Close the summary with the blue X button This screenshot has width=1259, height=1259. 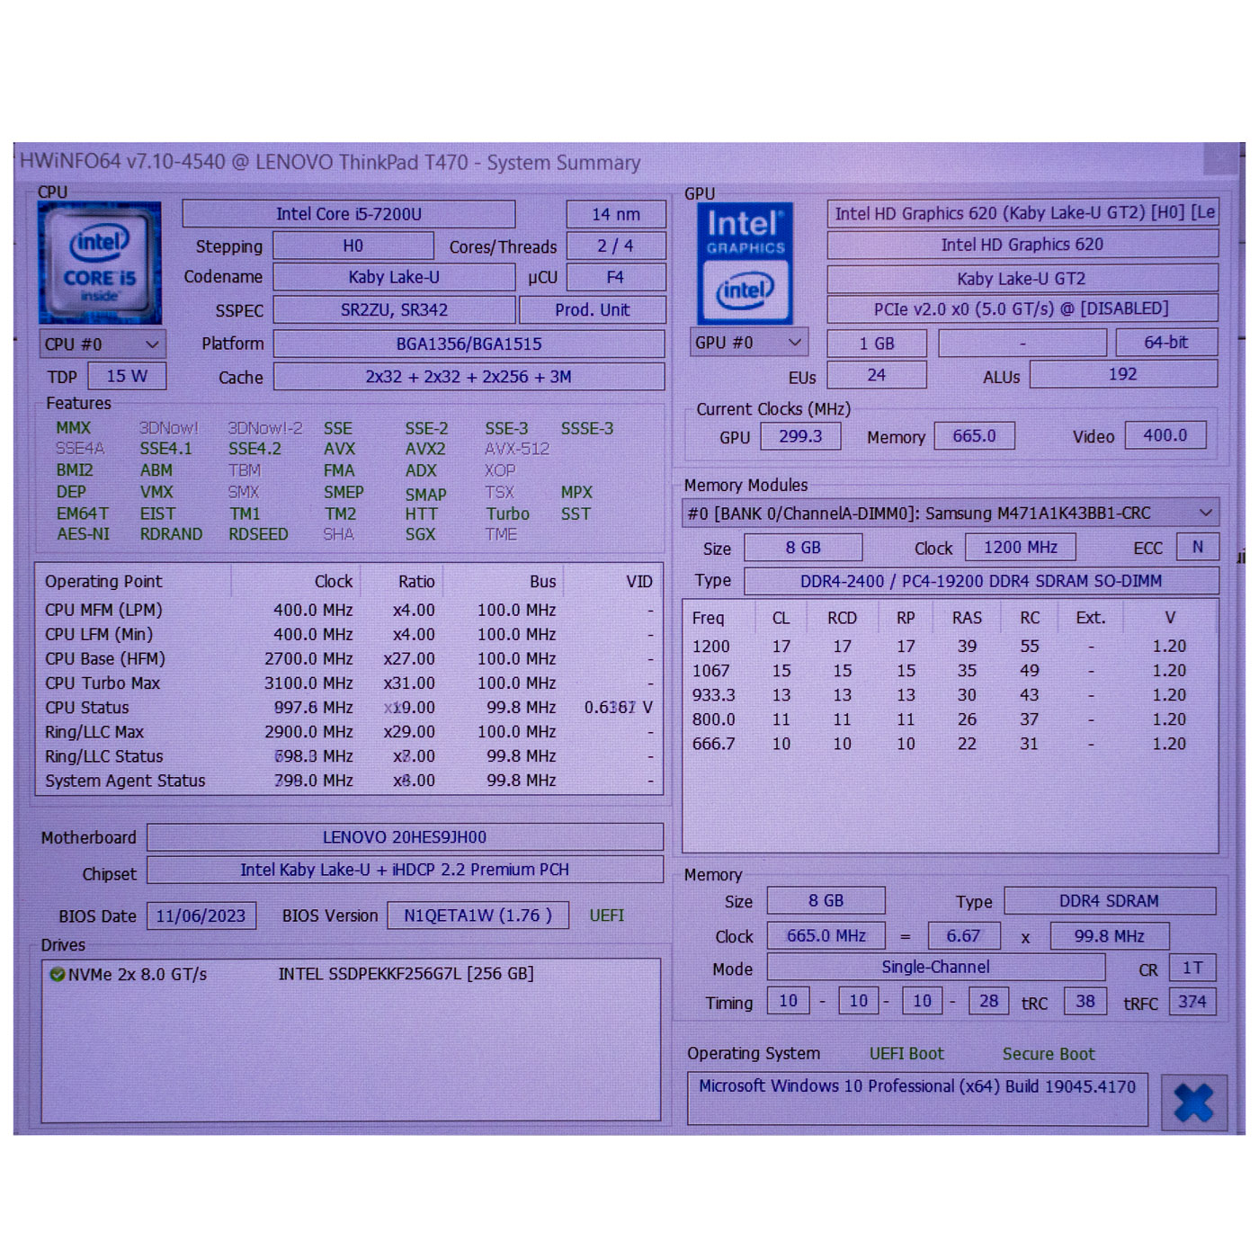point(1193,1102)
